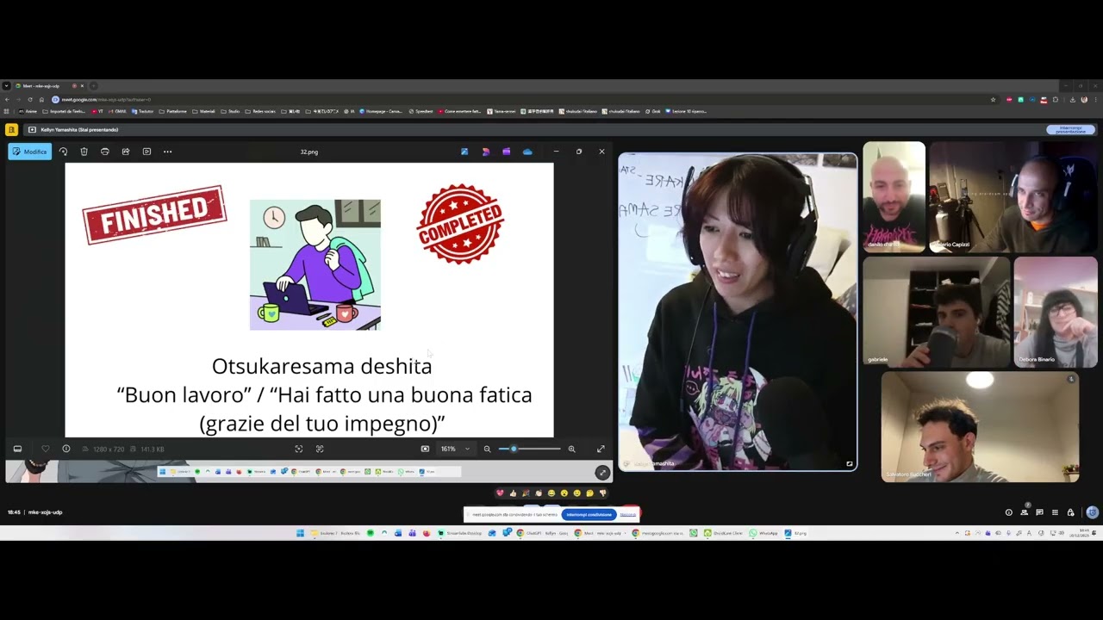Viewport: 1103px width, 620px height.
Task: Rotate the image using the rotate icon
Action: click(x=63, y=152)
